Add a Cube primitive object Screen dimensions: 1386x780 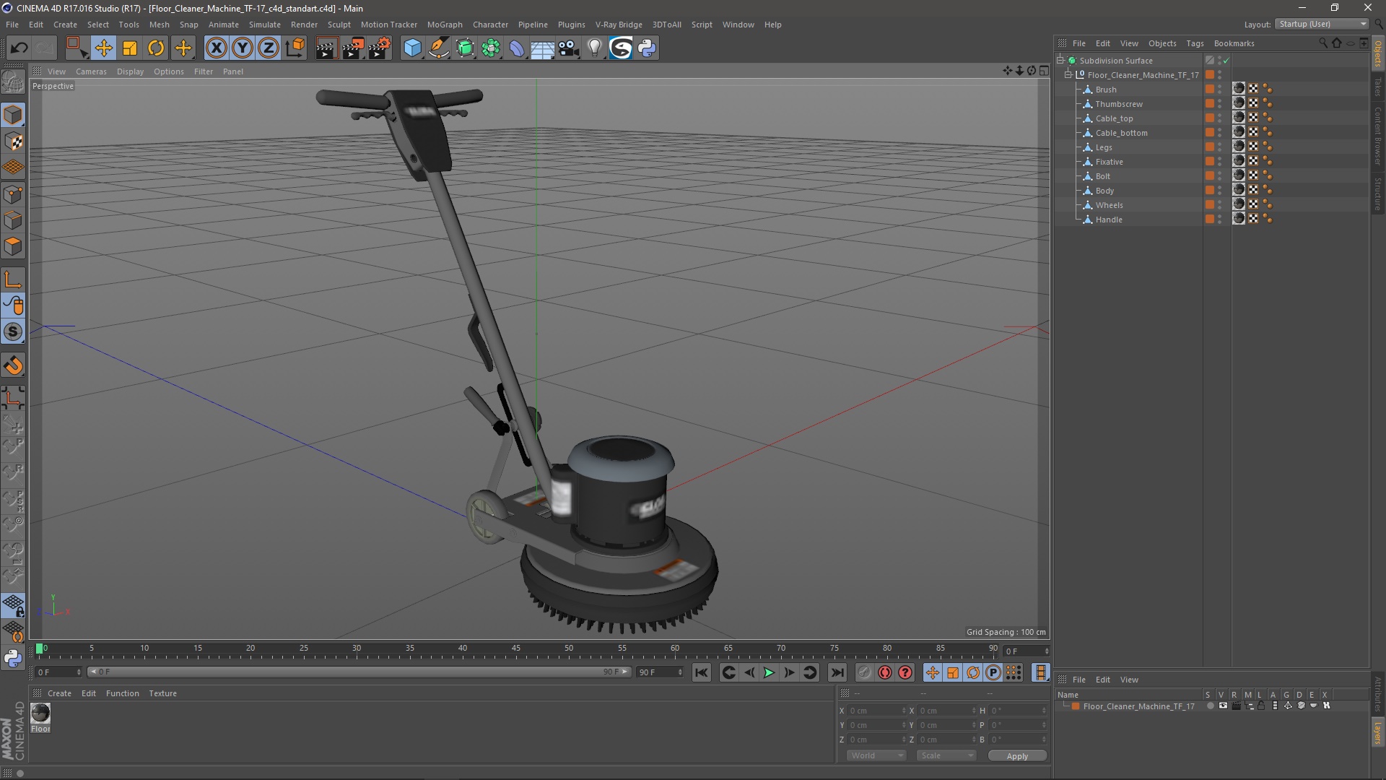click(412, 48)
